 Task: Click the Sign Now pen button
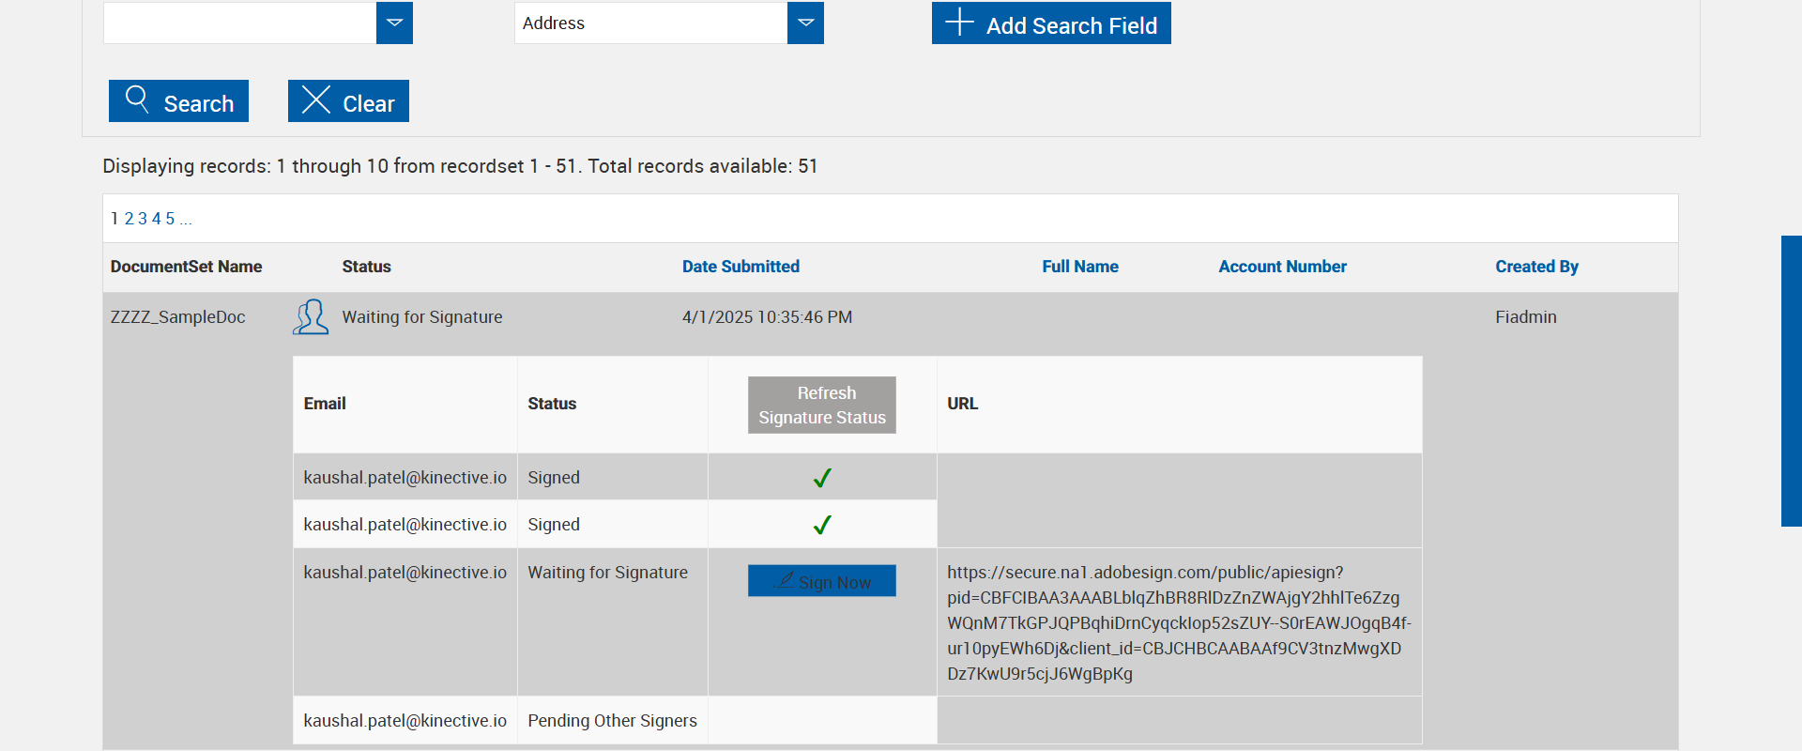coord(822,581)
